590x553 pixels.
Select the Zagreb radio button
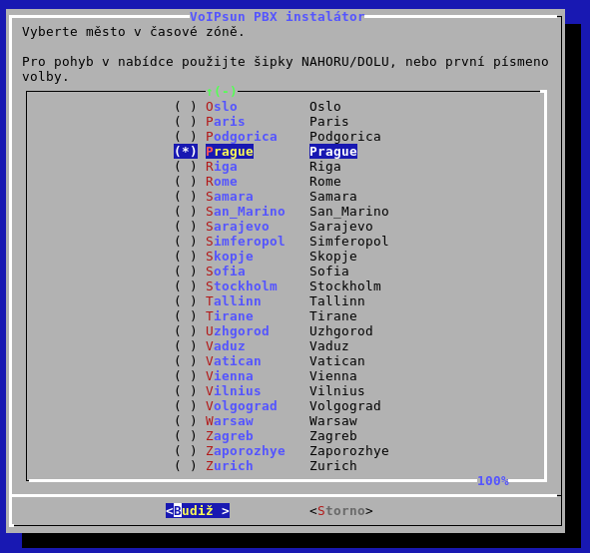point(186,436)
